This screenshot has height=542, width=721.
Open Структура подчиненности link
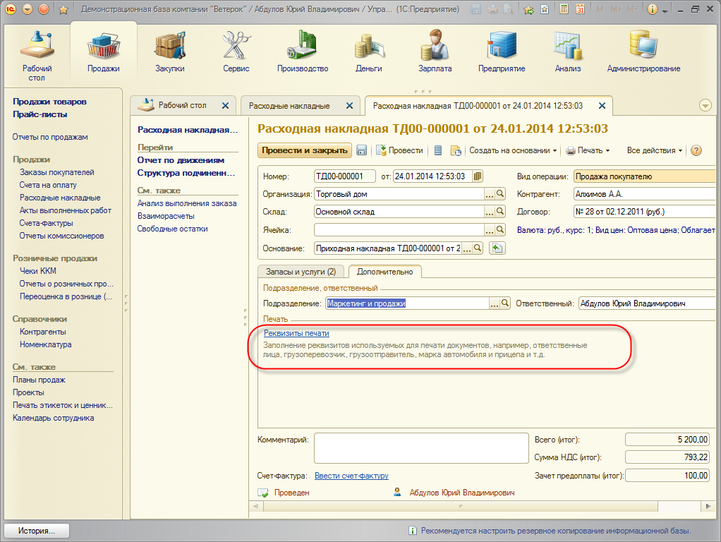186,173
